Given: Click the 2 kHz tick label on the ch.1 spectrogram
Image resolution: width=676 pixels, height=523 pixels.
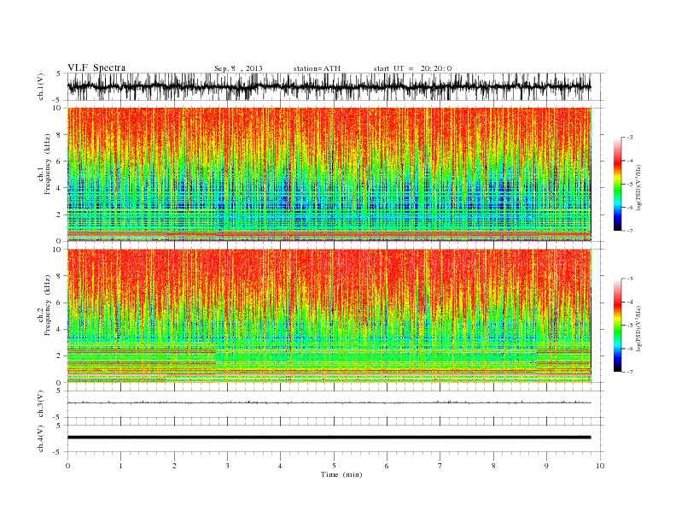Looking at the screenshot, I should [x=59, y=214].
